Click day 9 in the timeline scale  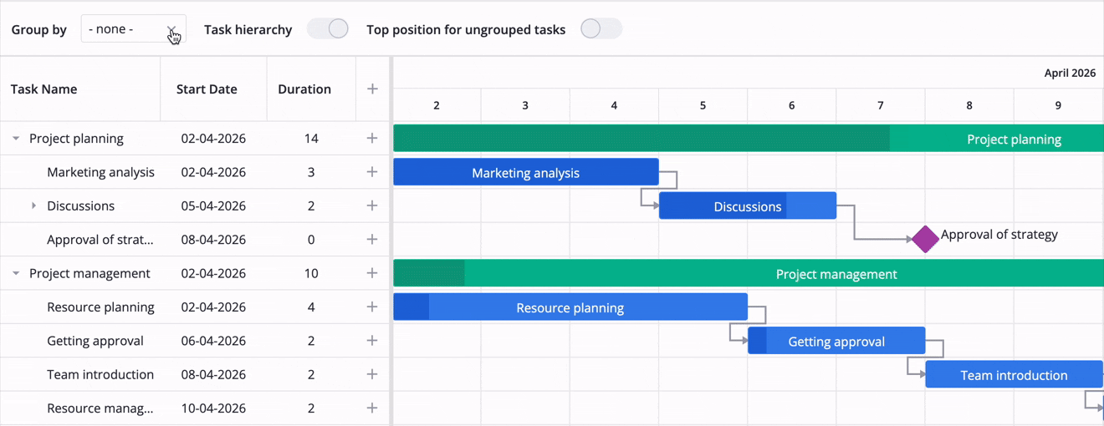pos(1058,105)
